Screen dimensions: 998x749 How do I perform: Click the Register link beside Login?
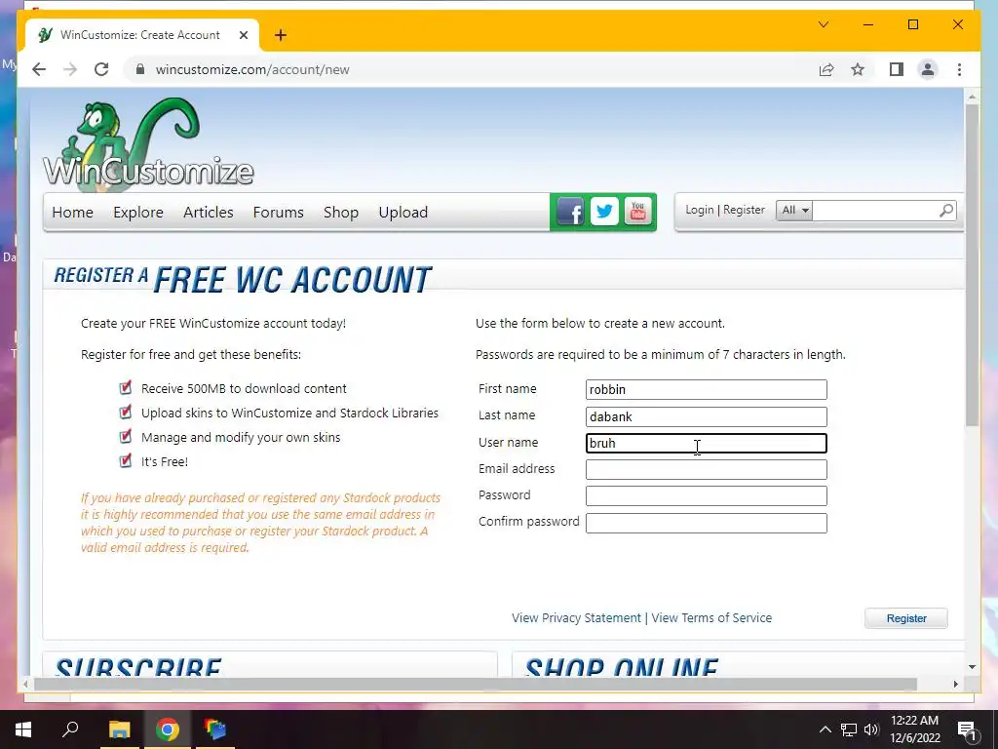click(744, 210)
